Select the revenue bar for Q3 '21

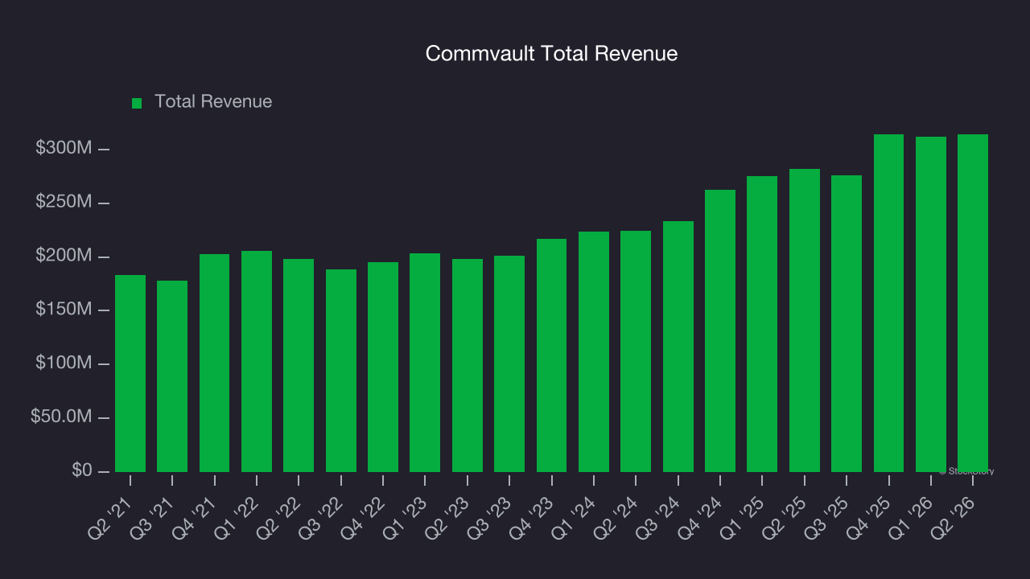(x=172, y=376)
